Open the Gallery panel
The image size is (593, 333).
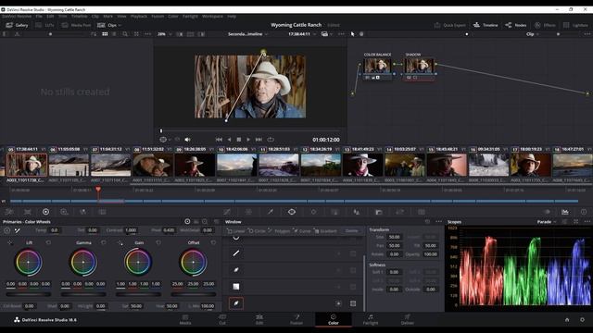click(17, 25)
